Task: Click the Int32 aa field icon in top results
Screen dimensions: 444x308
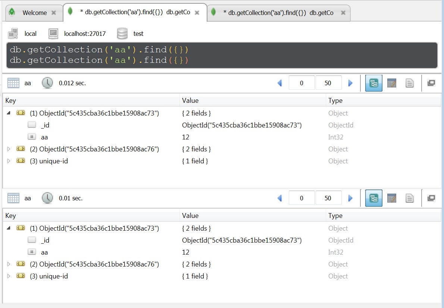Action: click(32, 137)
